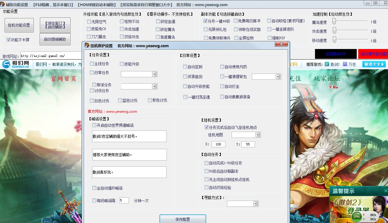This screenshot has height=223, width=388.
Task: Open the 挂机地图 dropdown
Action: [x=258, y=135]
